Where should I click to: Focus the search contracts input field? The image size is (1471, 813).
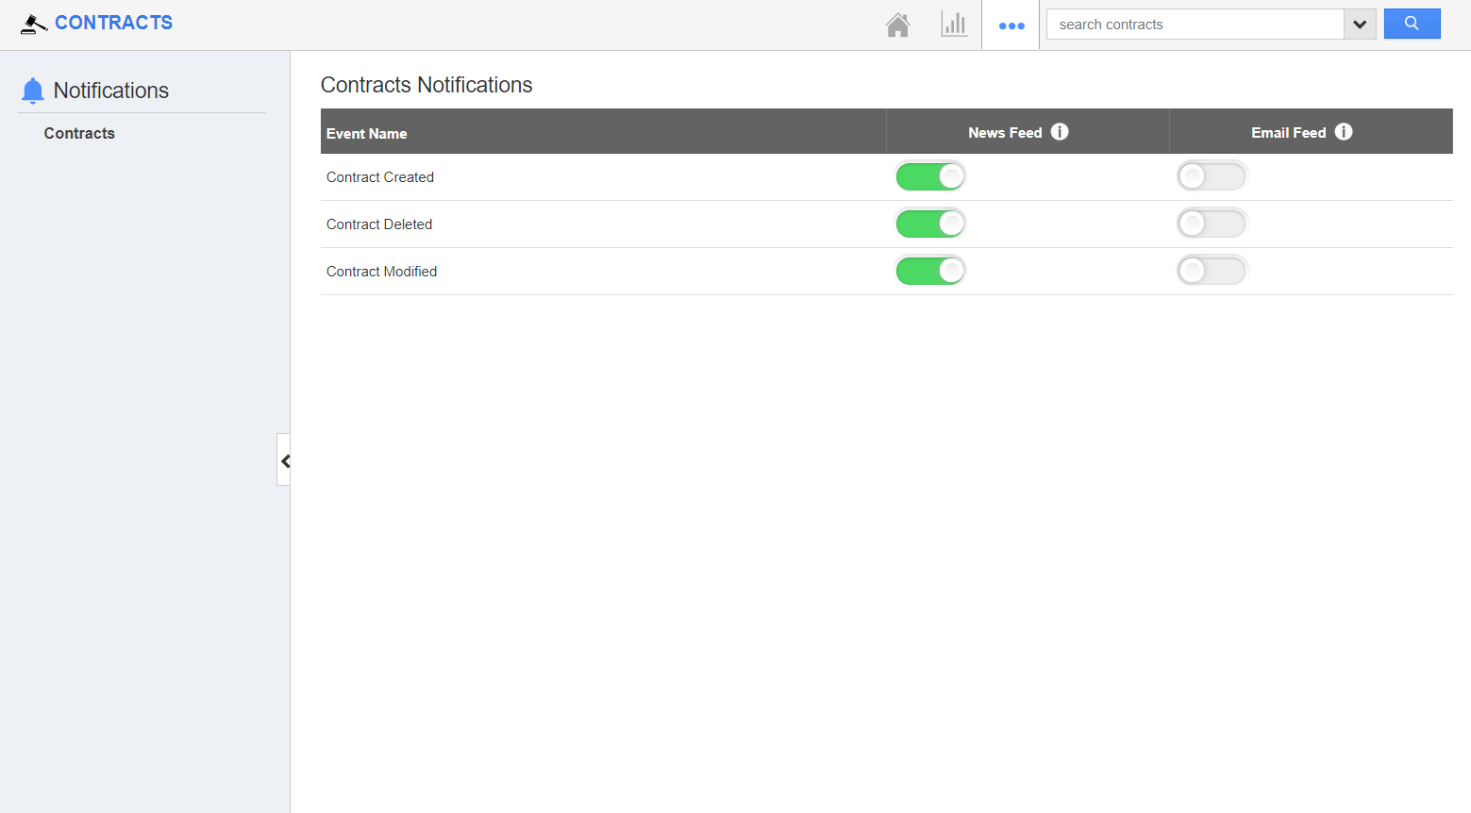pyautogui.click(x=1194, y=25)
